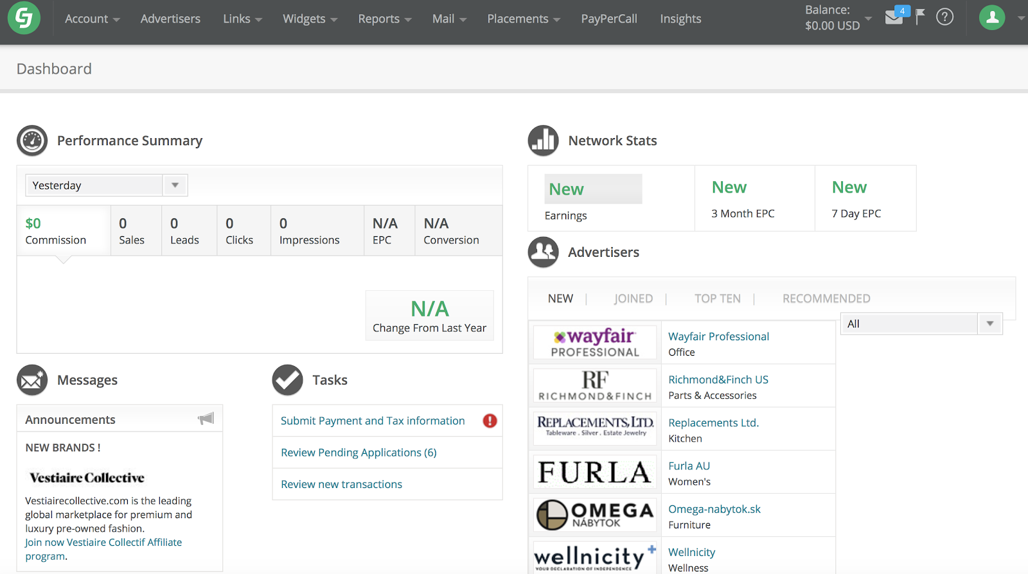Select the NEW advertisers tab
The image size is (1028, 574).
click(560, 299)
